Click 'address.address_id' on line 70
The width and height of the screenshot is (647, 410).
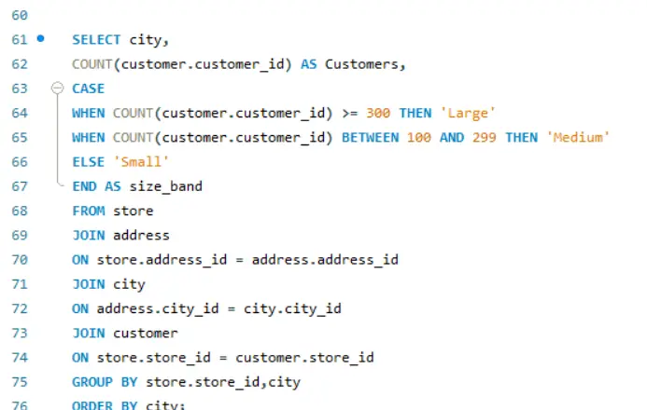(x=325, y=260)
